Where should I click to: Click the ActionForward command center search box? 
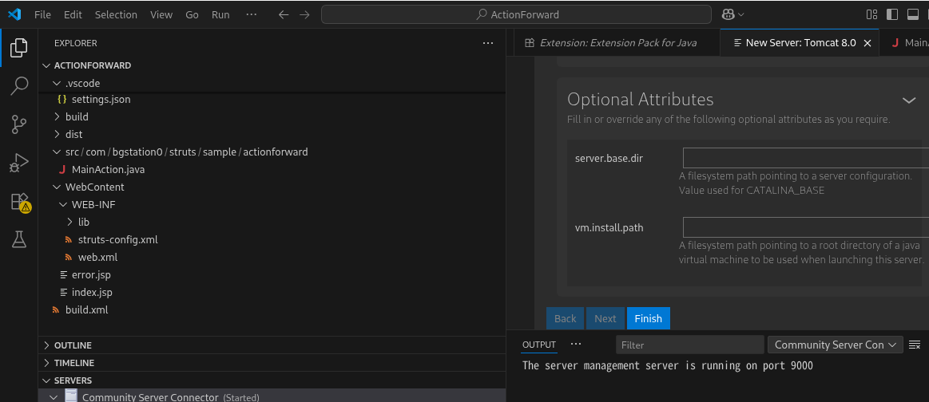pyautogui.click(x=516, y=15)
